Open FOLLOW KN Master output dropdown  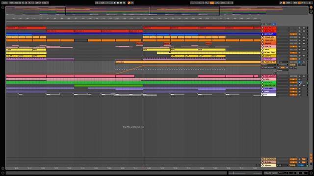(283, 70)
